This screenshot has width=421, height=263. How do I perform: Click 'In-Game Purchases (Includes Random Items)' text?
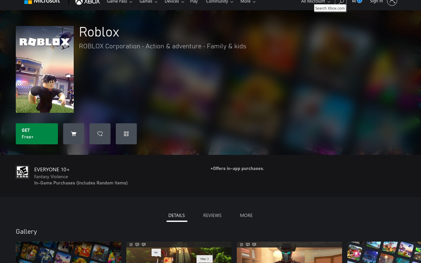coord(81,183)
